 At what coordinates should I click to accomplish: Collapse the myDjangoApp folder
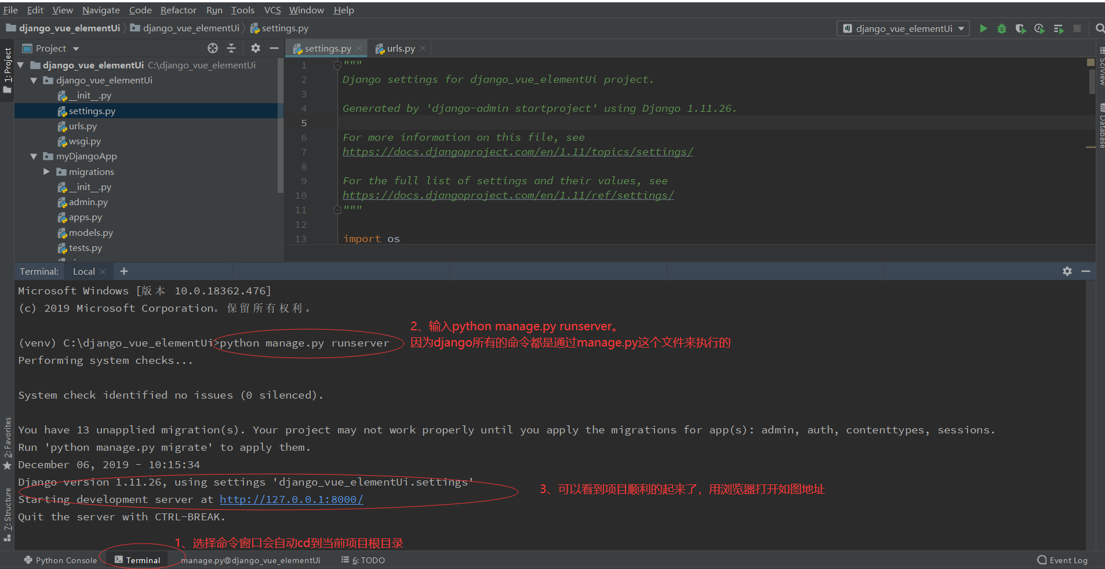[34, 156]
